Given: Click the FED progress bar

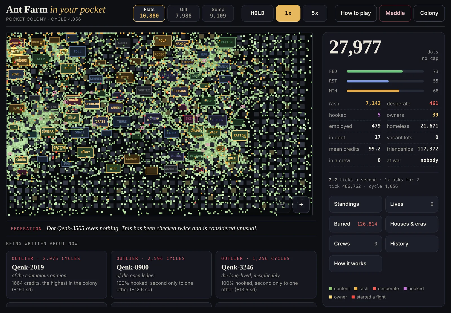Looking at the screenshot, I should pyautogui.click(x=385, y=71).
